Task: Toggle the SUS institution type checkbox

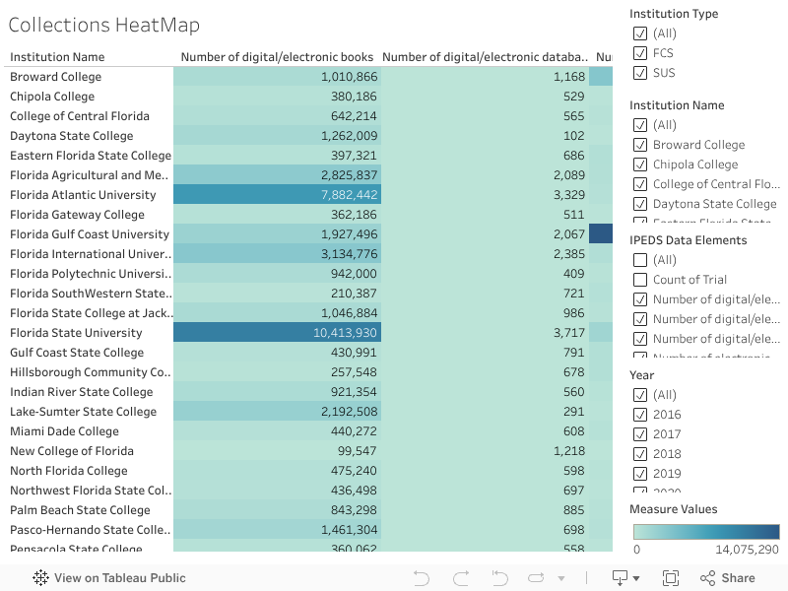Action: point(640,73)
